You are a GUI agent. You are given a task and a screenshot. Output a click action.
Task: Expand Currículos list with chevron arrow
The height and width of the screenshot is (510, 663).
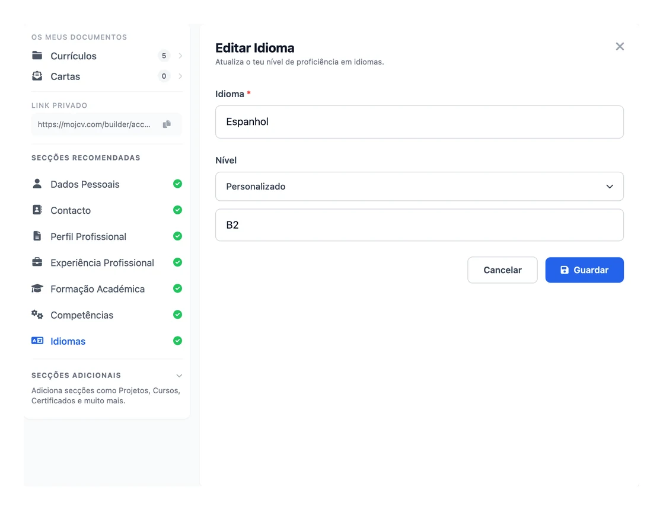(x=180, y=56)
